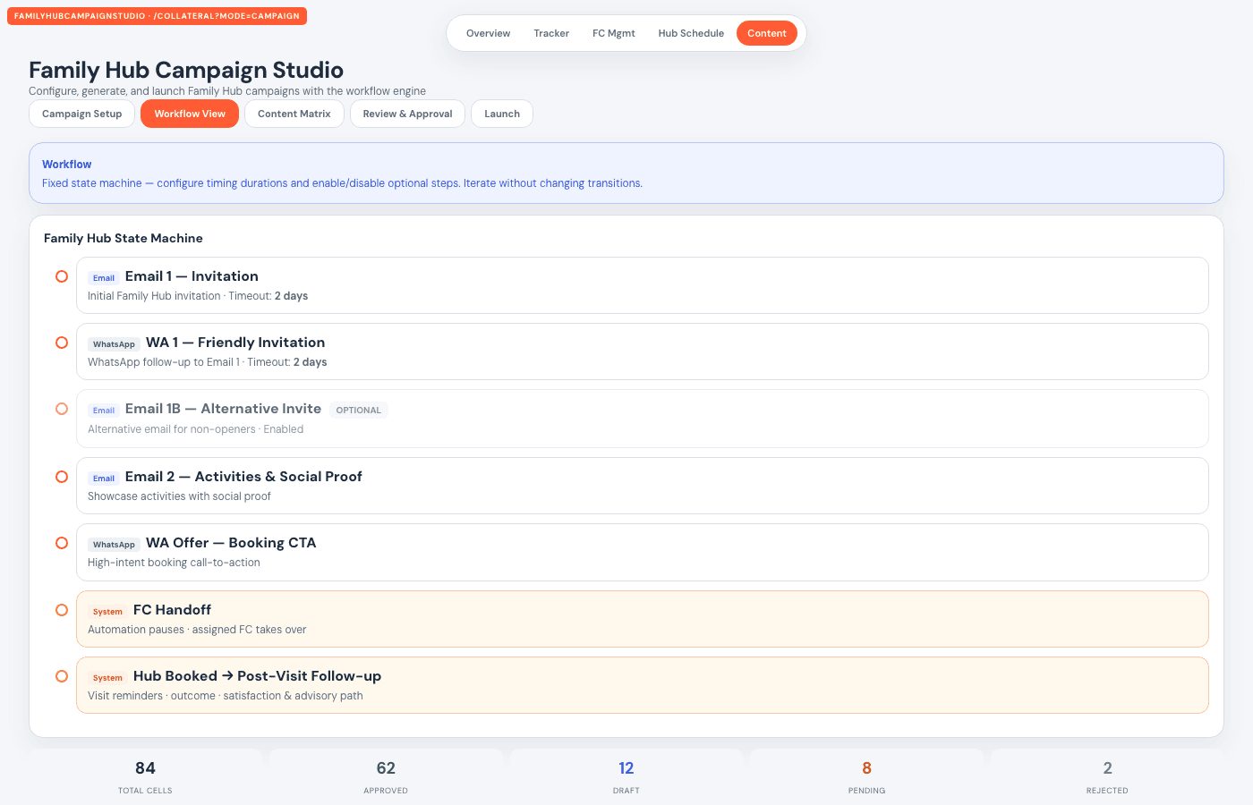Click the 'Family Hub State Machine' heading
Image resolution: width=1253 pixels, height=805 pixels.
click(x=124, y=238)
